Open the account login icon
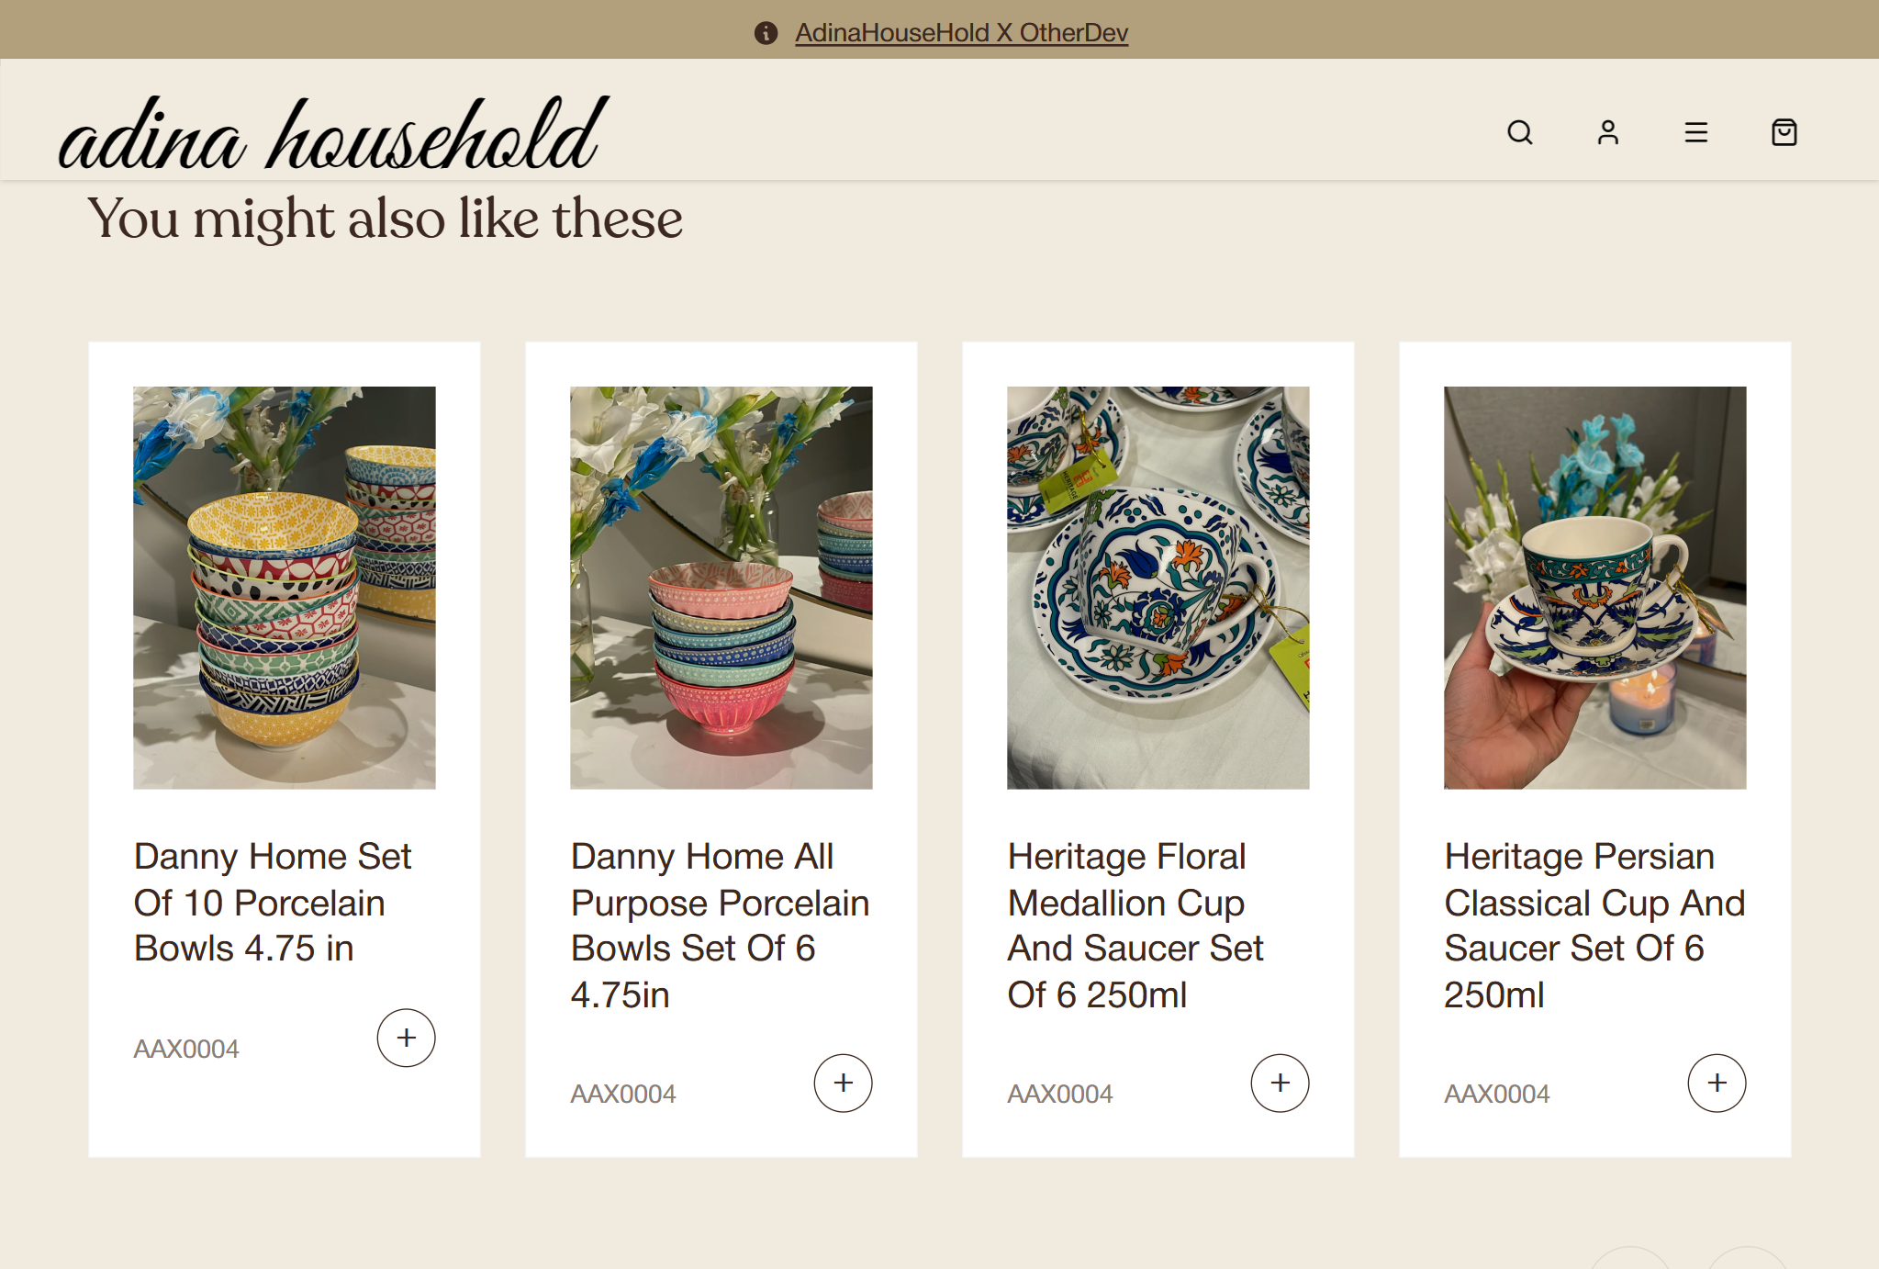This screenshot has height=1269, width=1879. [x=1608, y=132]
